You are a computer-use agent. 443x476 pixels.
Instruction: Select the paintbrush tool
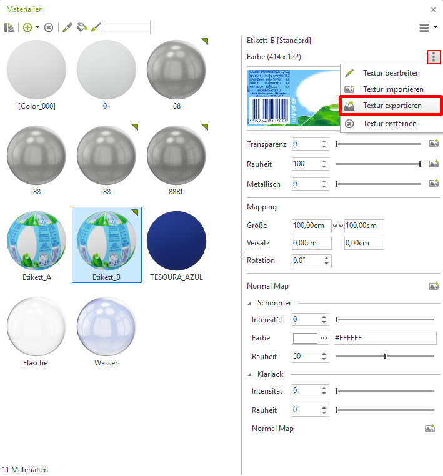(96, 27)
